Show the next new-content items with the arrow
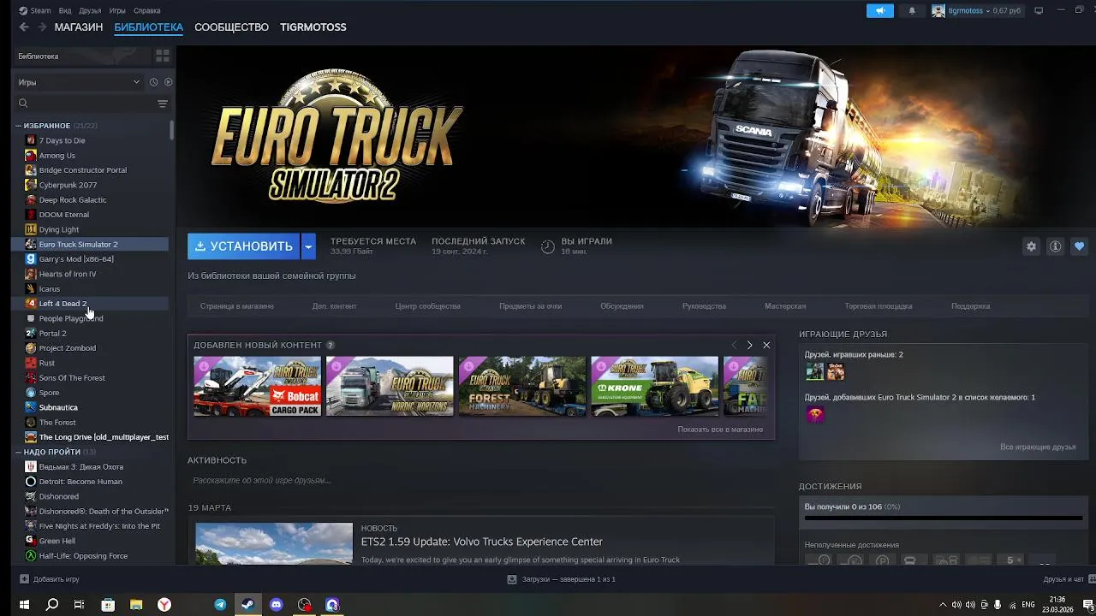This screenshot has width=1096, height=616. click(x=749, y=345)
